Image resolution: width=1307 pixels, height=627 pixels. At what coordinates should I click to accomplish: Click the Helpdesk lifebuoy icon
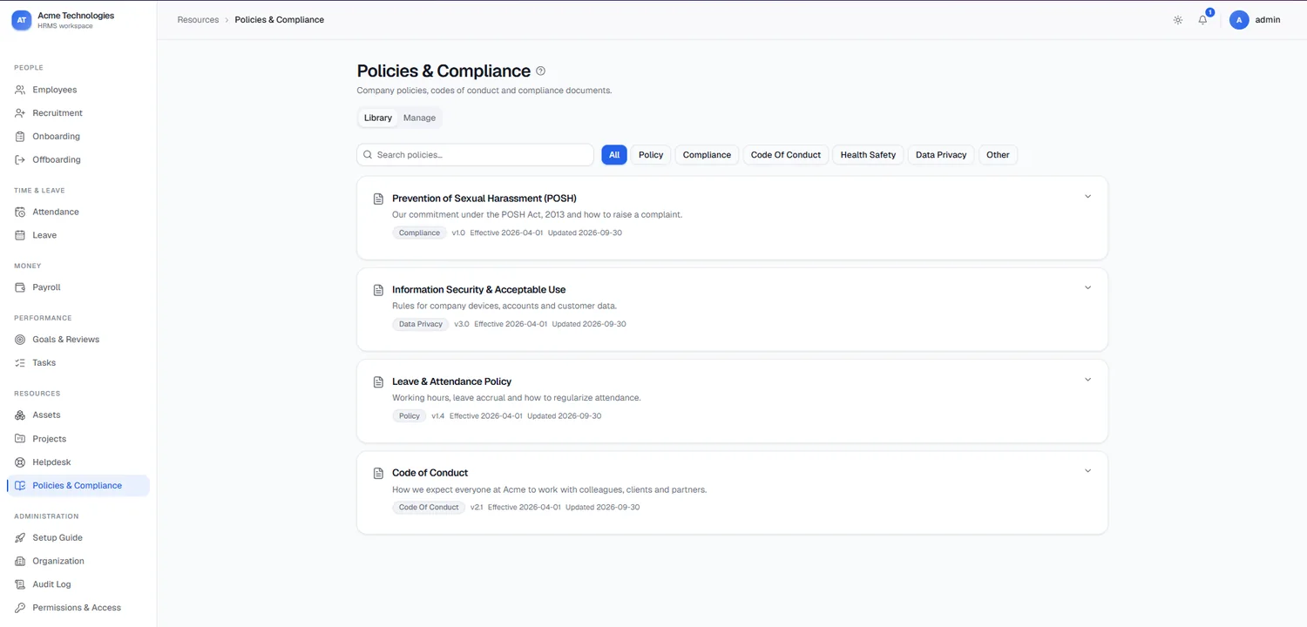coord(20,462)
